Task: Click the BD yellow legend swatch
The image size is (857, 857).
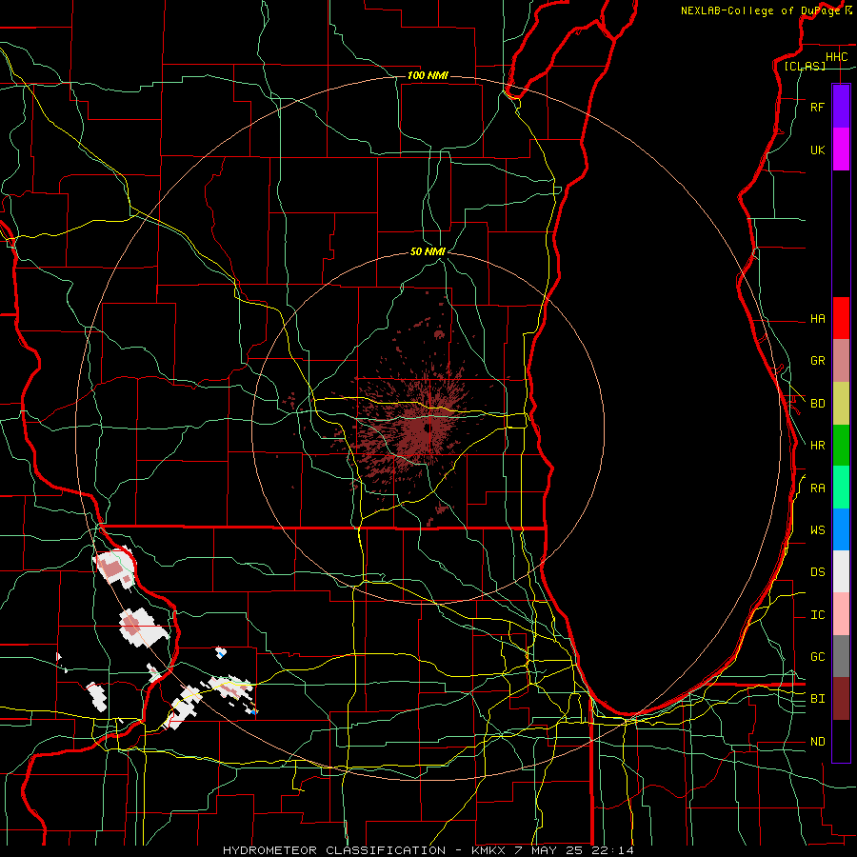Action: [841, 404]
